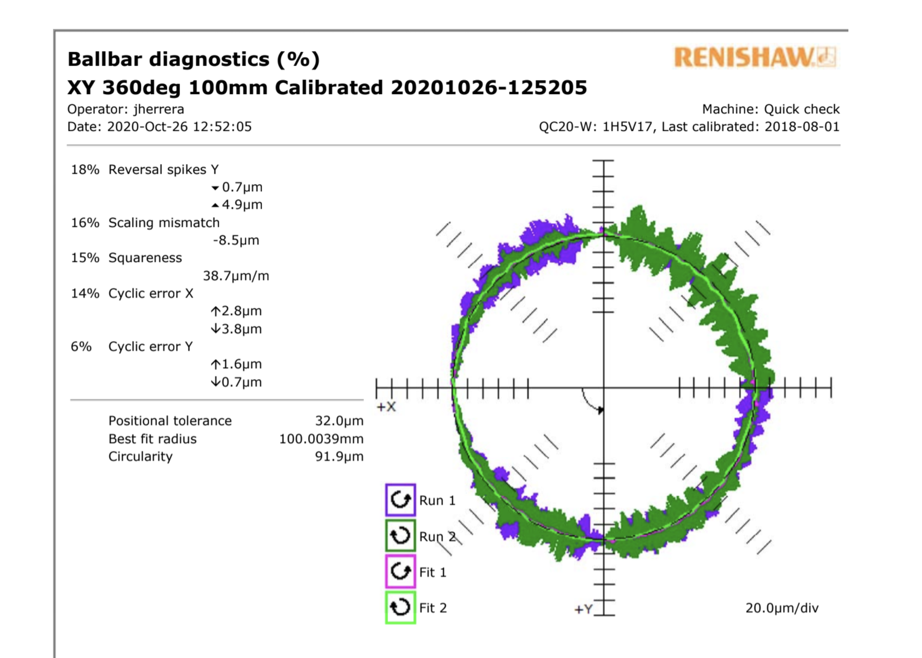This screenshot has height=658, width=922.
Task: Click the Fit 2 green legend icon
Action: tap(400, 608)
